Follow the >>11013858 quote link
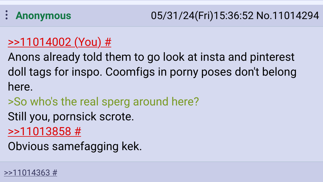 (x=39, y=131)
